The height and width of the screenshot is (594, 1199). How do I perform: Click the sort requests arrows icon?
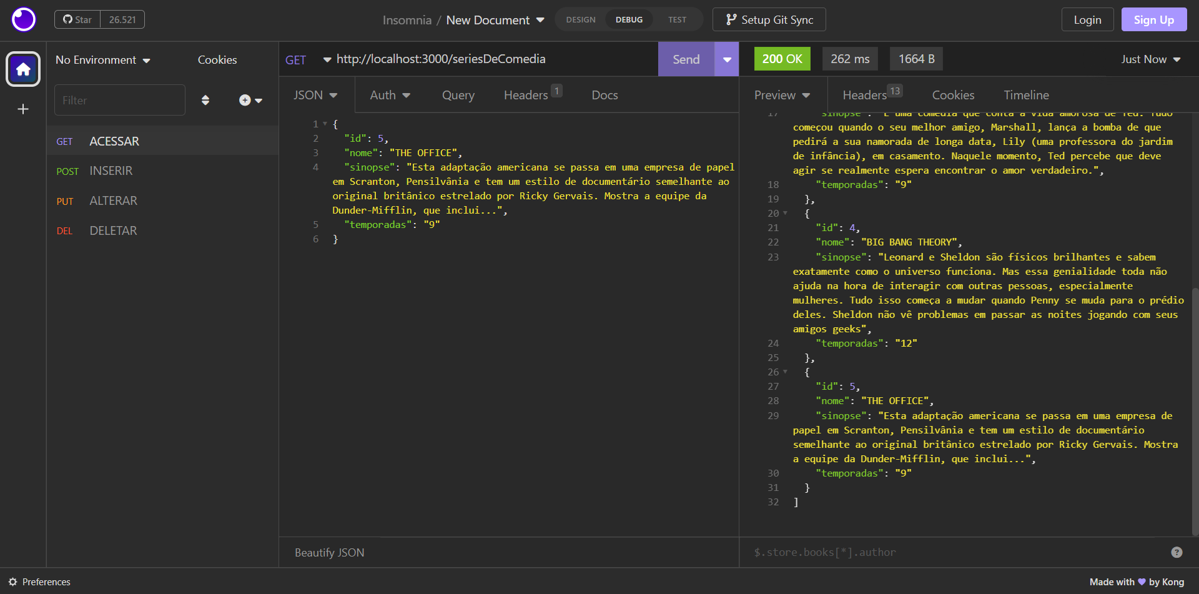(205, 100)
